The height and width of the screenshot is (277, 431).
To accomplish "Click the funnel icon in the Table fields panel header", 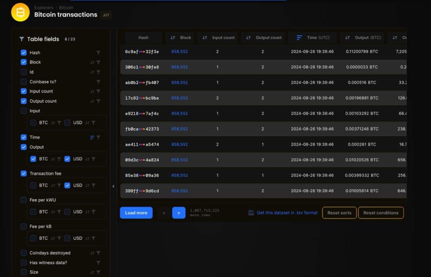I will click(x=21, y=39).
